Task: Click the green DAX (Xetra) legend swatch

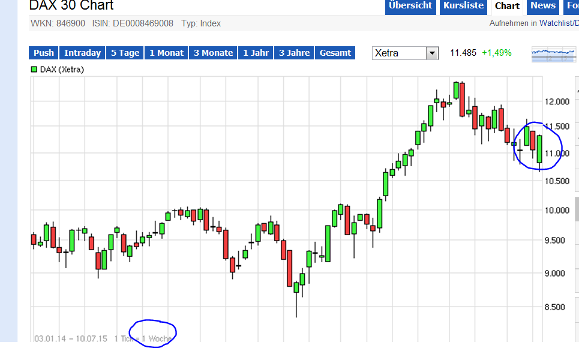Action: coord(34,69)
